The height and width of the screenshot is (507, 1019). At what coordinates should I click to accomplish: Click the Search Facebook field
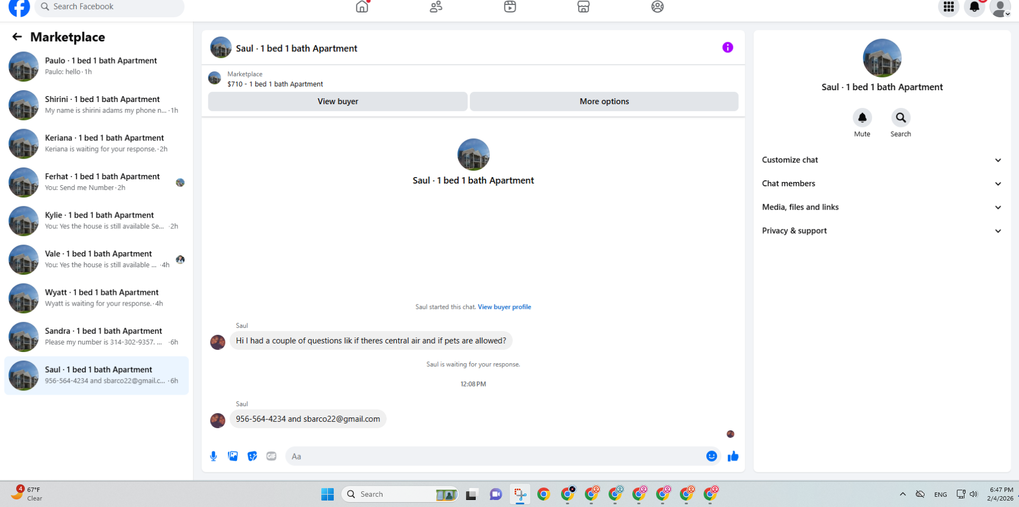tap(110, 7)
